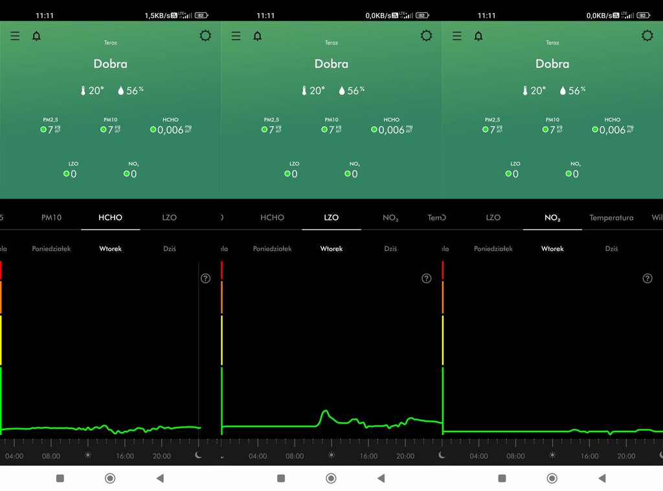Select Dziś day in middle screen
This screenshot has height=491, width=663.
(x=390, y=249)
